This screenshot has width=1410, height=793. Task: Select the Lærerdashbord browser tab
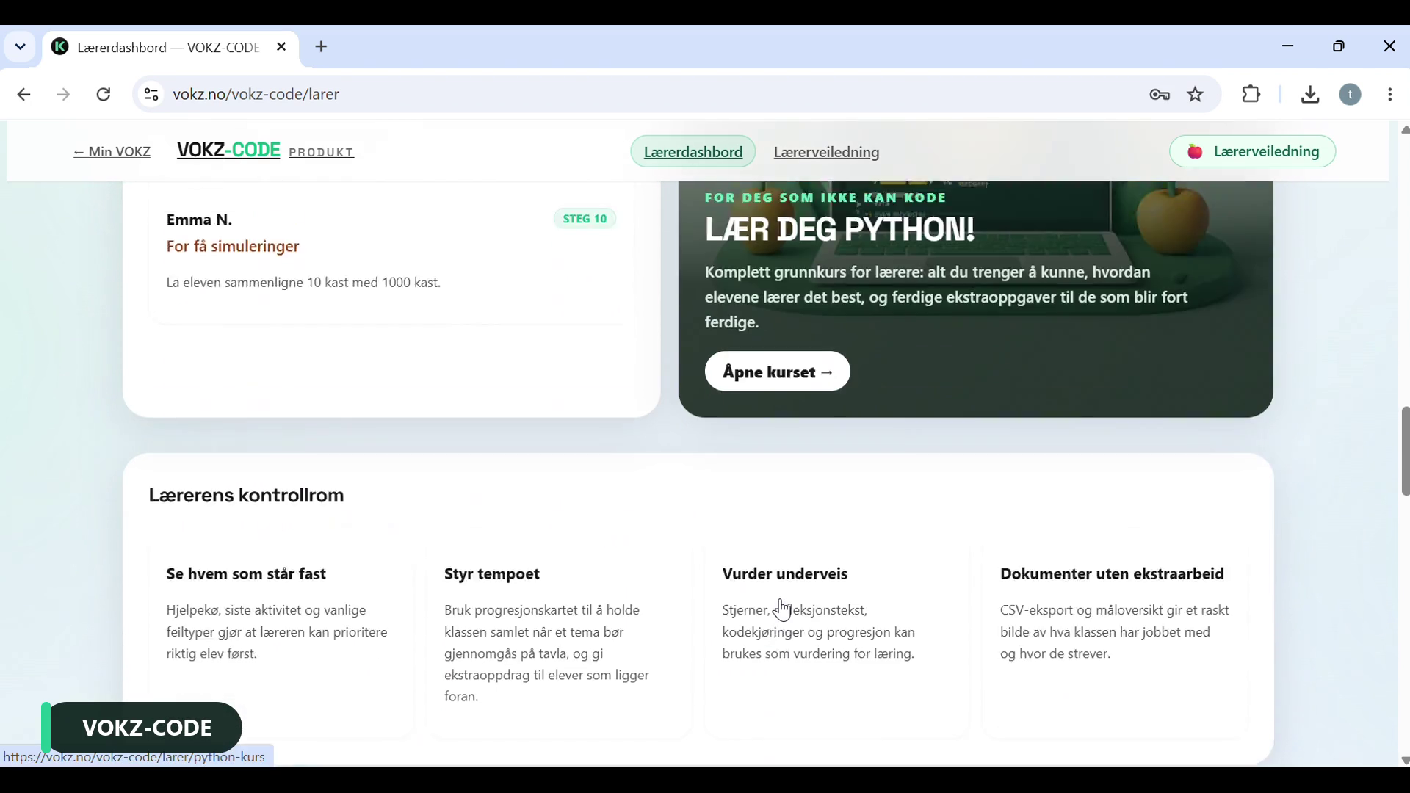click(x=170, y=48)
